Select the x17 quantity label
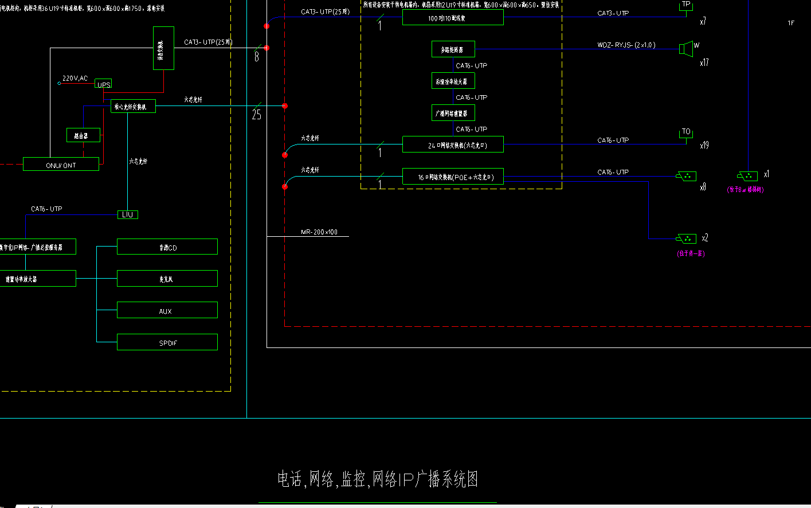 [704, 62]
